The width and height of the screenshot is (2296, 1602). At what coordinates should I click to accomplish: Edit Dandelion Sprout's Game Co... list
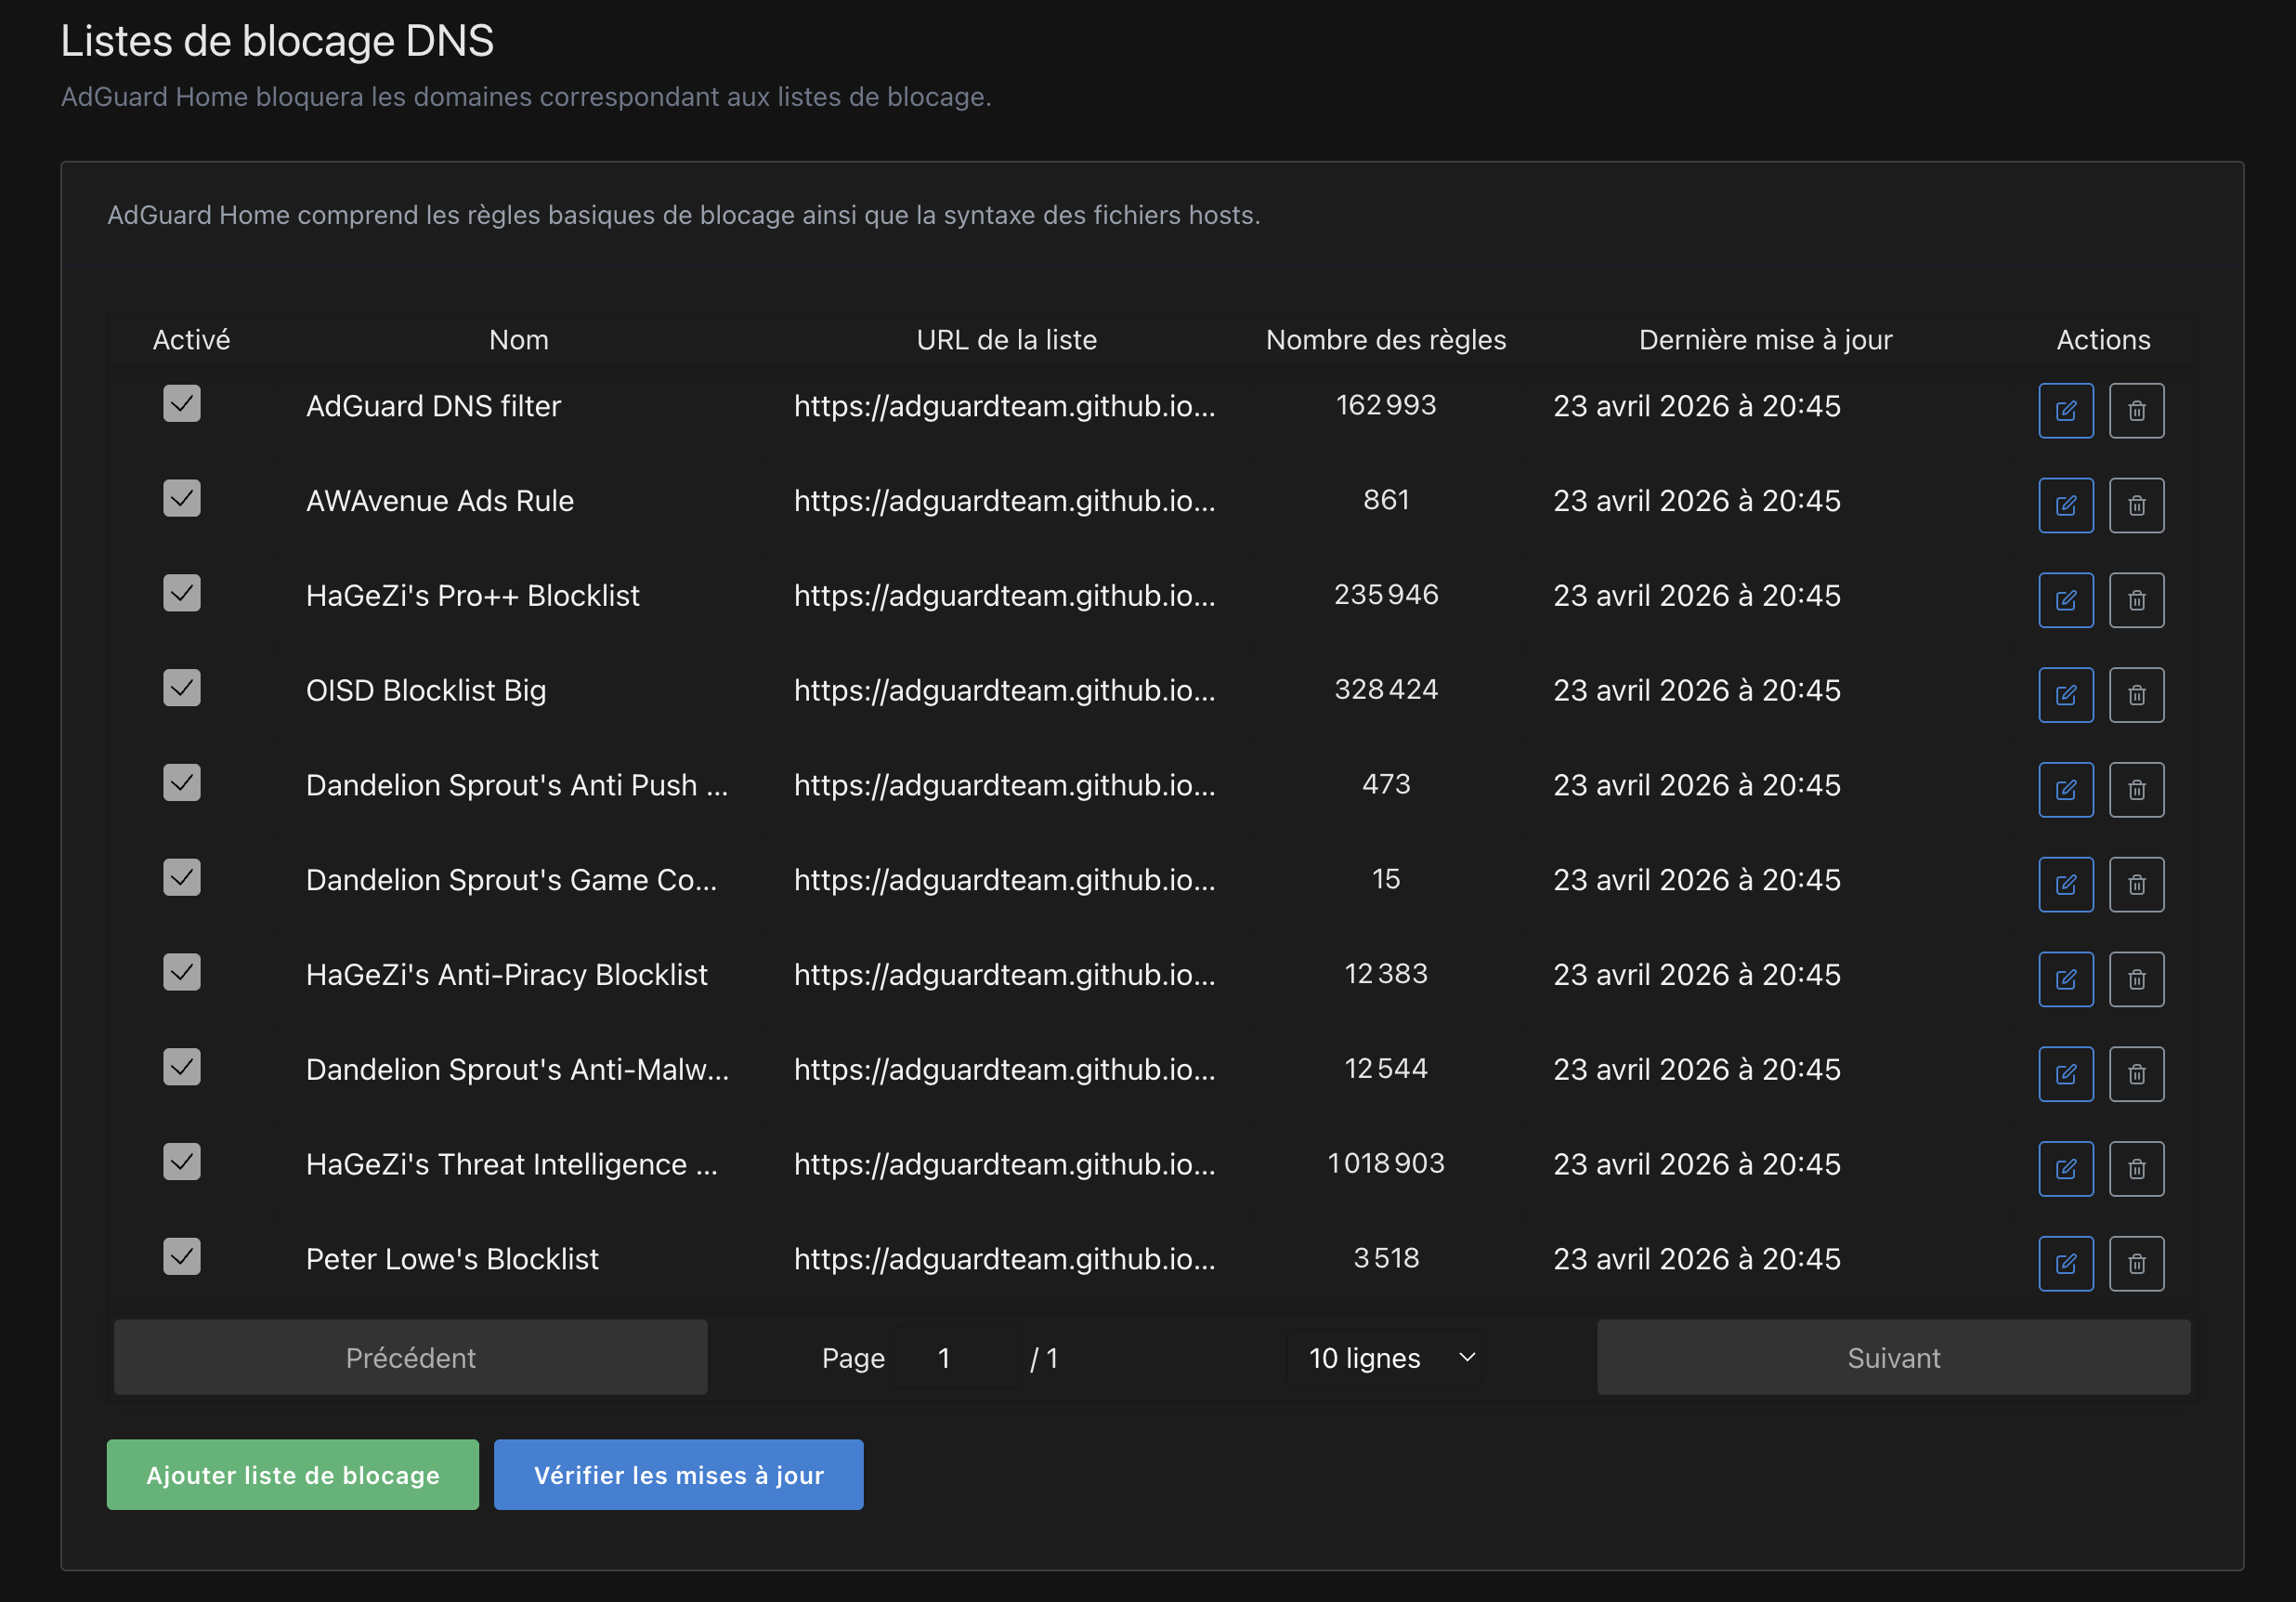pyautogui.click(x=2066, y=885)
